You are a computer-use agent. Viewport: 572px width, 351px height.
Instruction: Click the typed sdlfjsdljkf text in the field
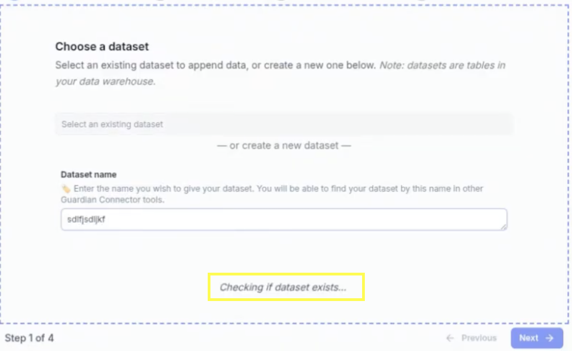pyautogui.click(x=86, y=219)
